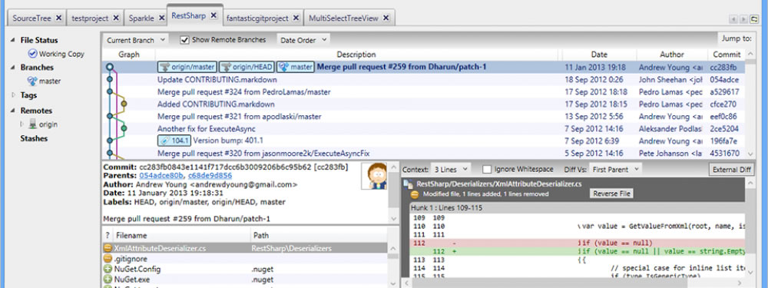The width and height of the screenshot is (768, 288).
Task: Click the Graph column header
Action: click(x=129, y=55)
